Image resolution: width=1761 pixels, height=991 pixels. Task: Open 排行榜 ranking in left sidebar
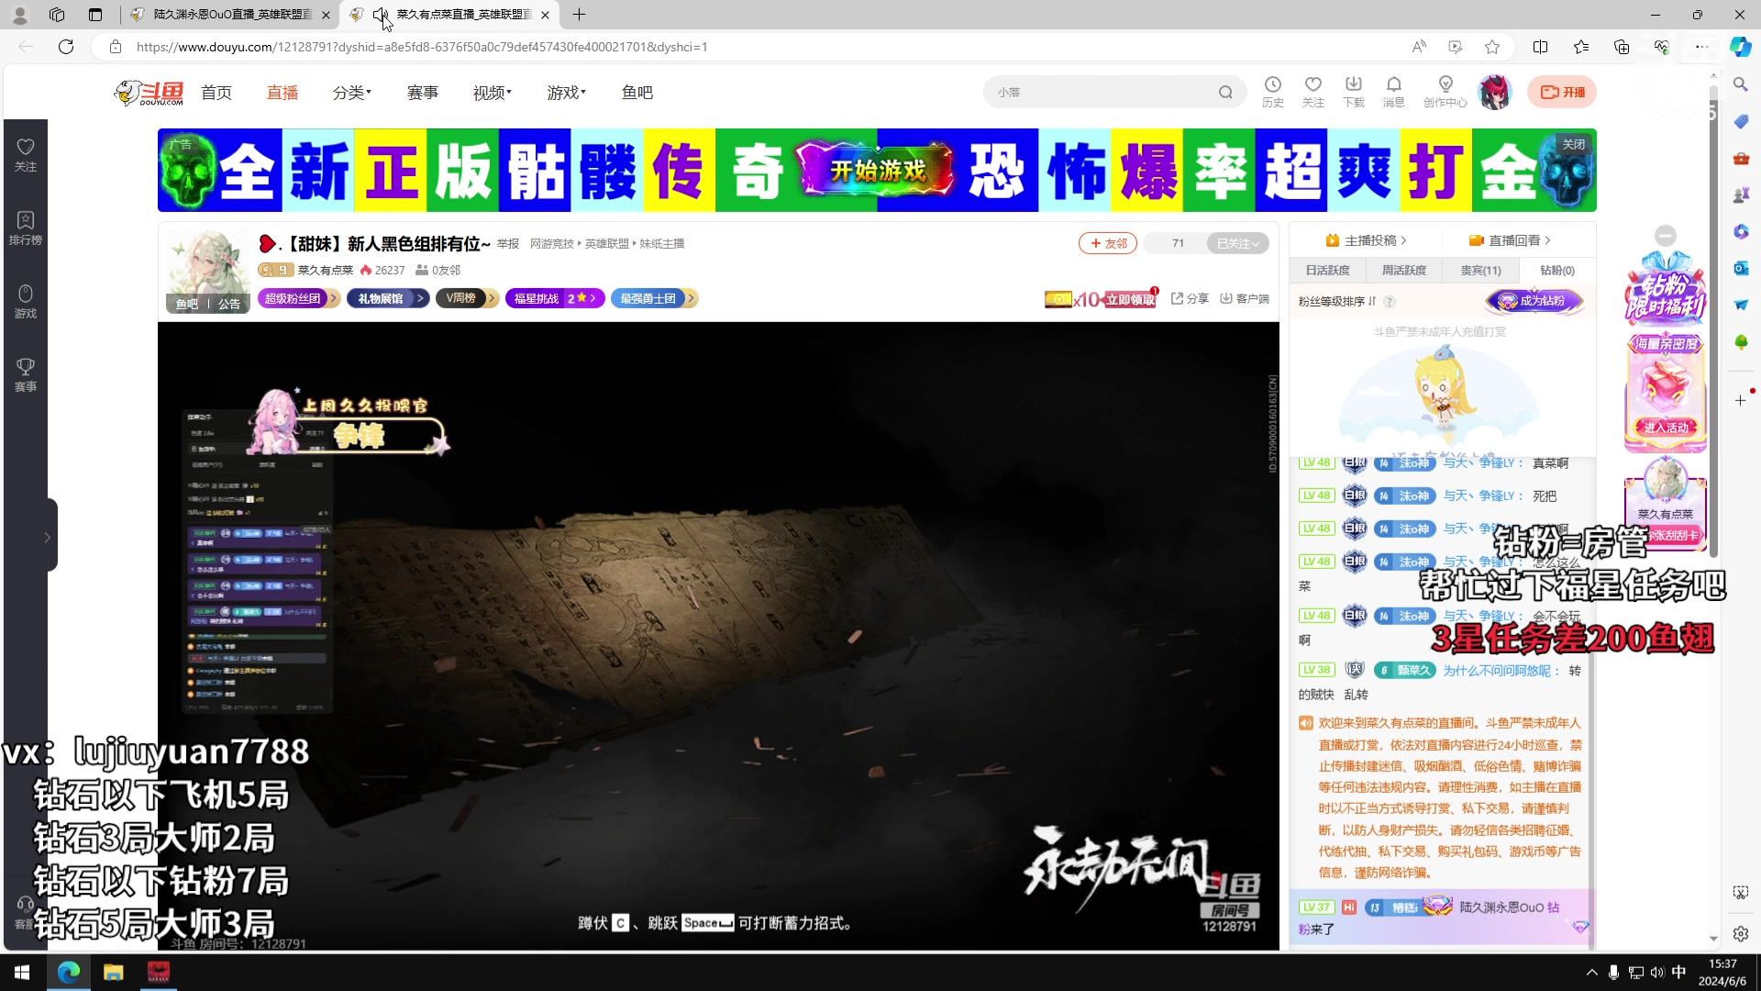(26, 228)
